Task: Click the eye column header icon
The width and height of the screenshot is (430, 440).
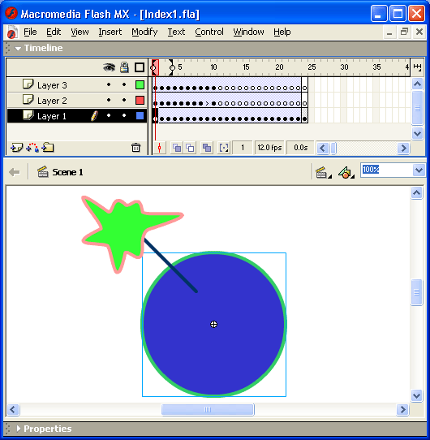Action: pyautogui.click(x=109, y=67)
